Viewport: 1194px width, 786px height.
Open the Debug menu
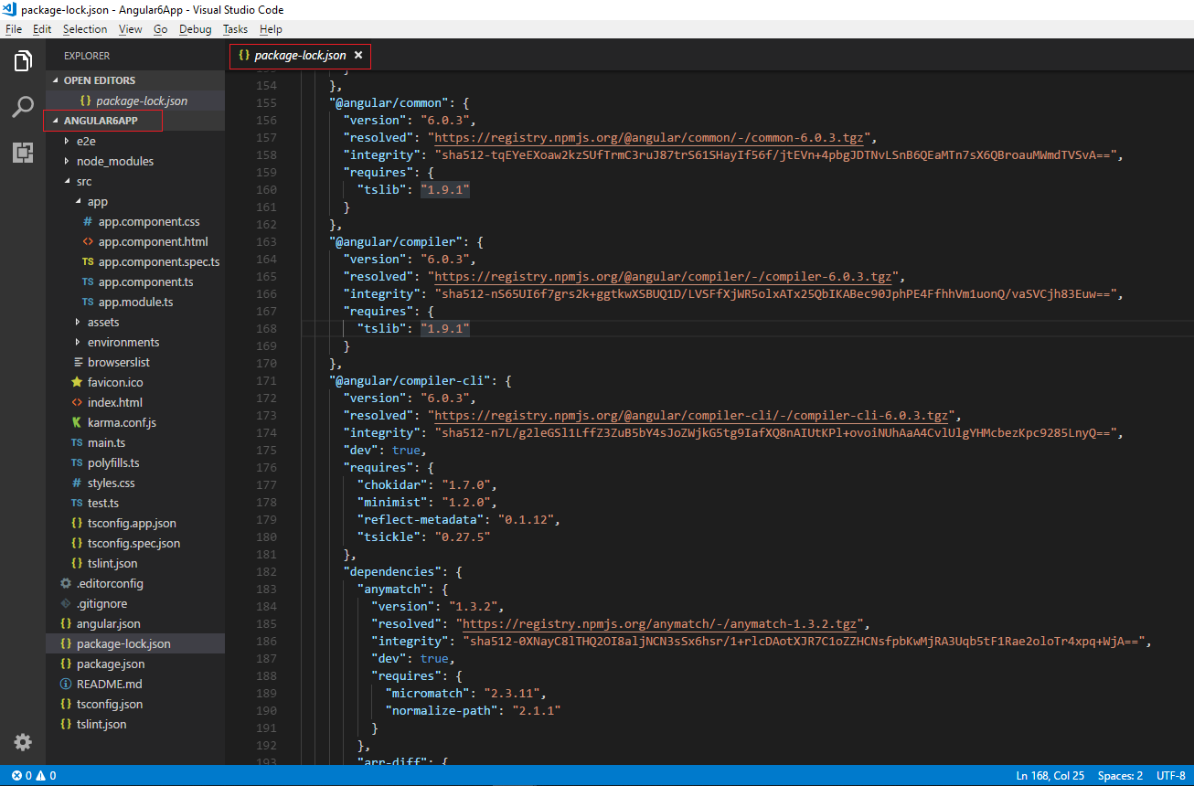tap(195, 28)
